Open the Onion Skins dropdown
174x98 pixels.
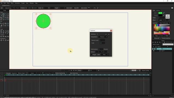(x=49, y=73)
